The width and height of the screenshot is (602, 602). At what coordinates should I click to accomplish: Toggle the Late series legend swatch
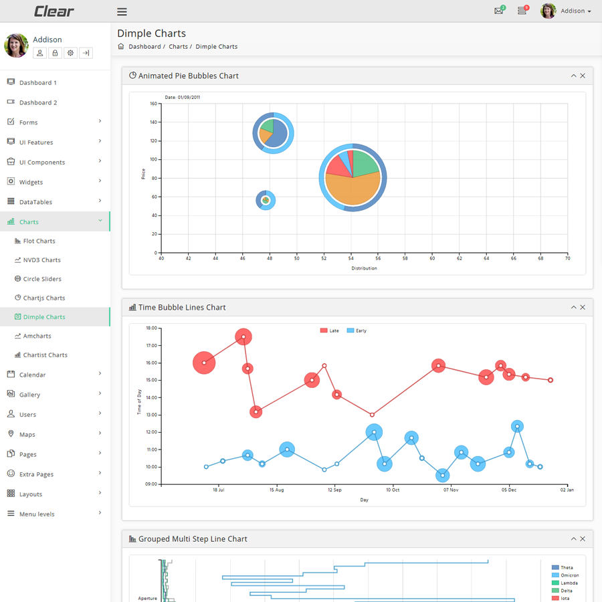[324, 330]
